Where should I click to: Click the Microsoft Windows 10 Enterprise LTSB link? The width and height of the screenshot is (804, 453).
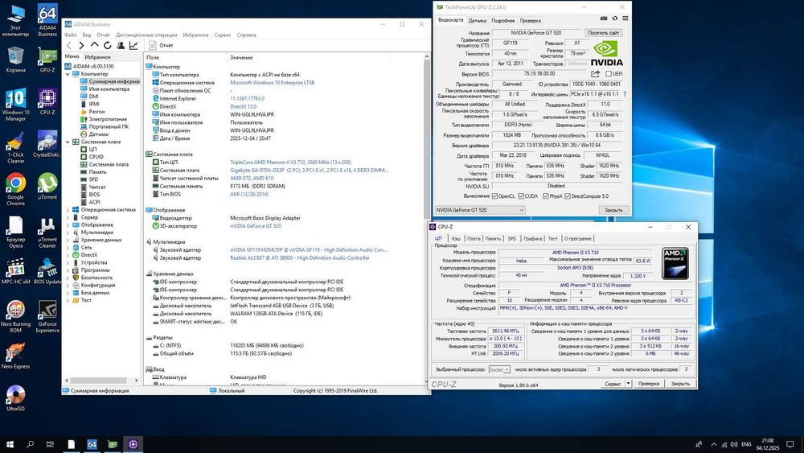tap(273, 83)
